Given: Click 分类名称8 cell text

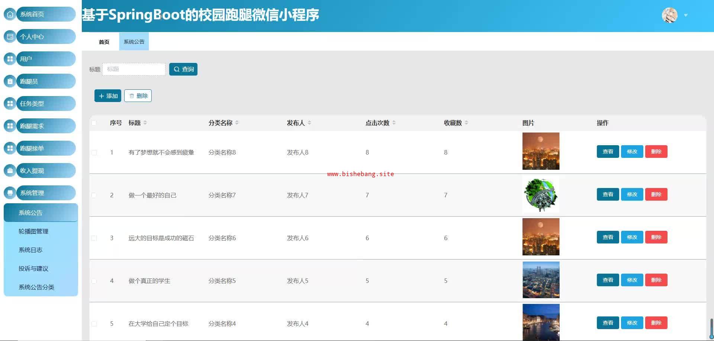Looking at the screenshot, I should [x=222, y=152].
